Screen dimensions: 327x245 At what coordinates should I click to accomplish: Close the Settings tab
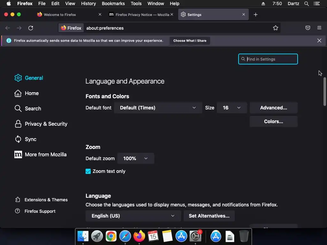(244, 15)
